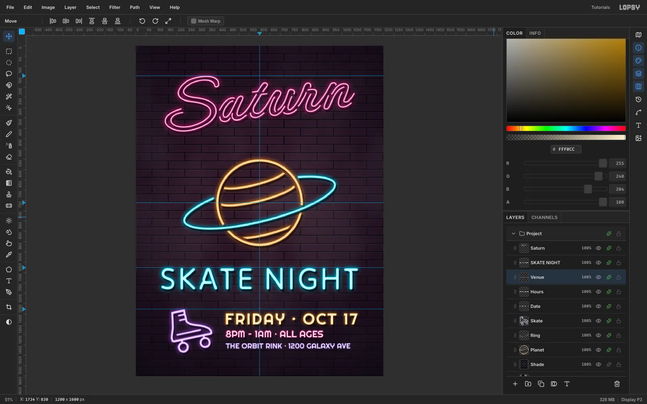Click the 326 MB memory readout
The image size is (647, 404).
click(607, 400)
